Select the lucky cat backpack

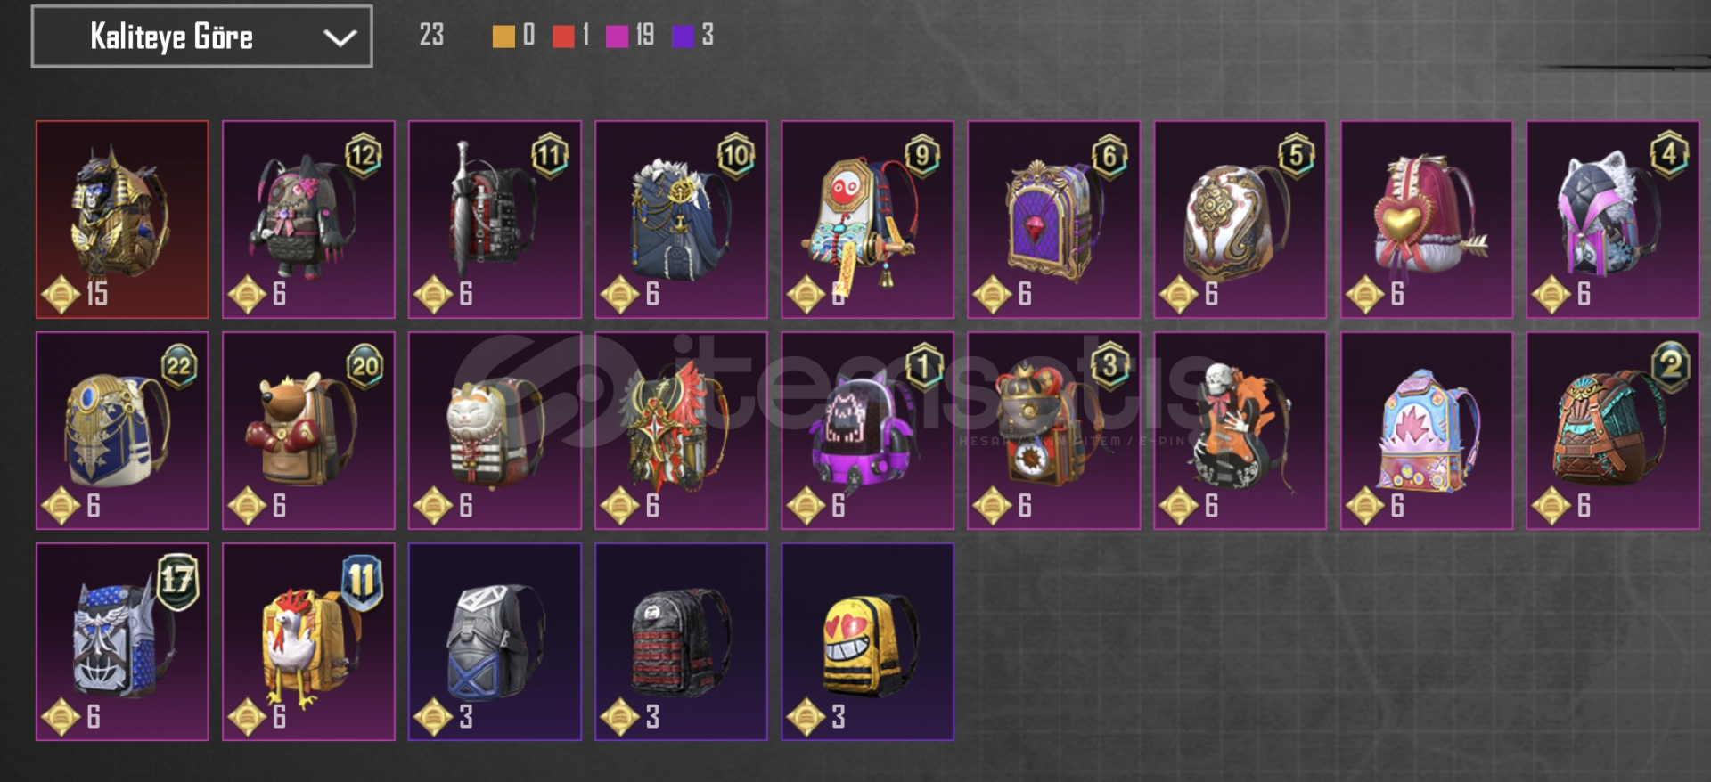pyautogui.click(x=495, y=430)
